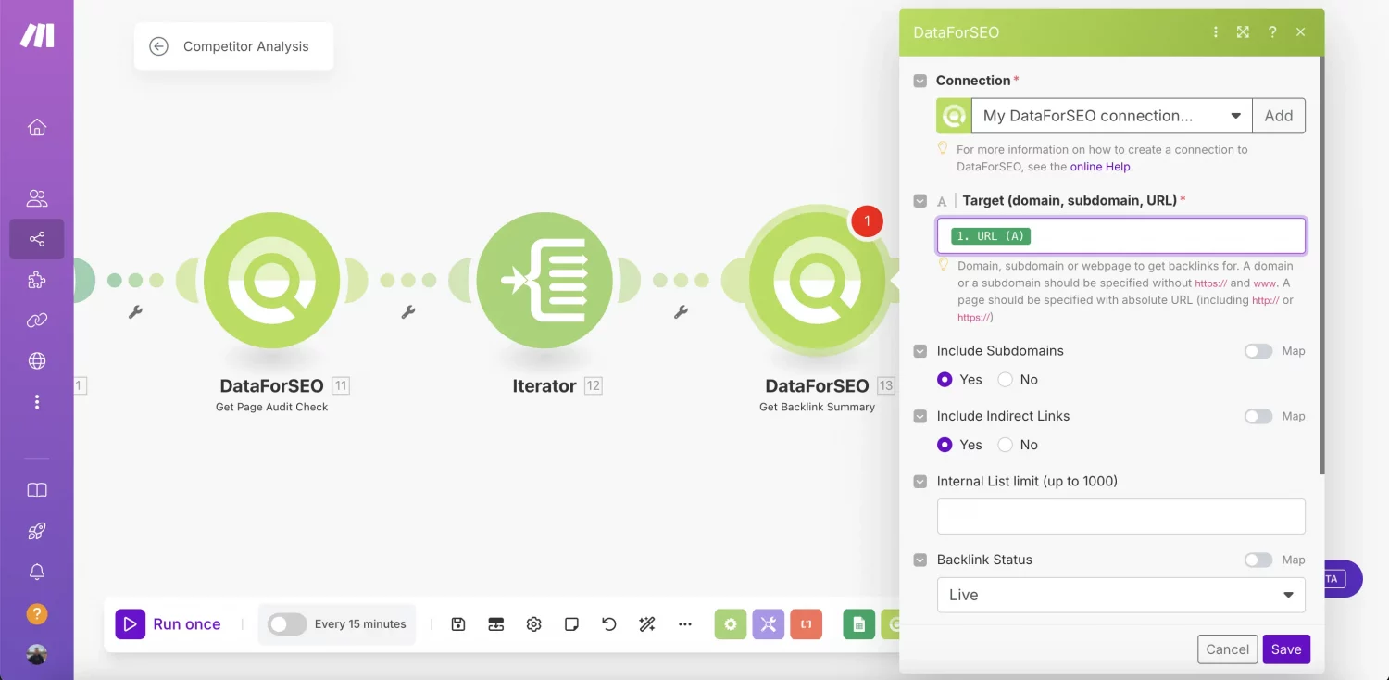
Task: Open the three-dots more menu in bottom toolbar
Action: tap(685, 624)
